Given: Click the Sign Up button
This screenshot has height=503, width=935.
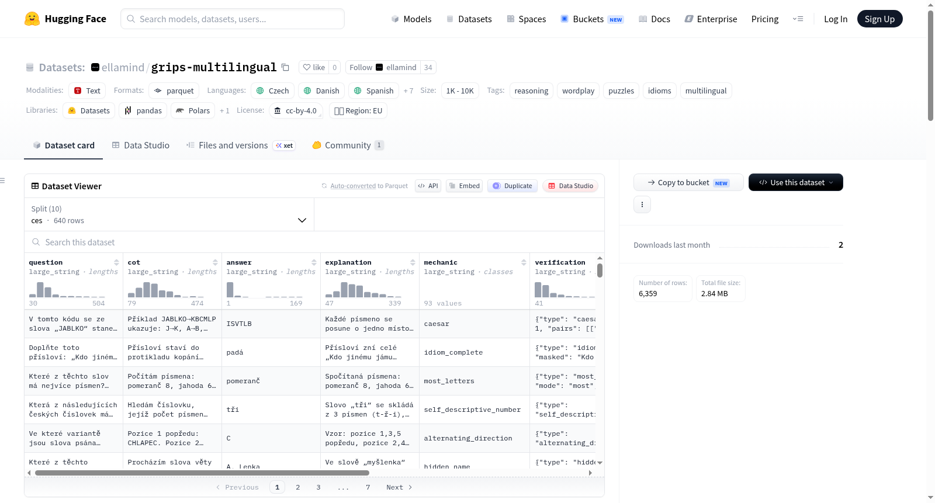Looking at the screenshot, I should tap(879, 19).
